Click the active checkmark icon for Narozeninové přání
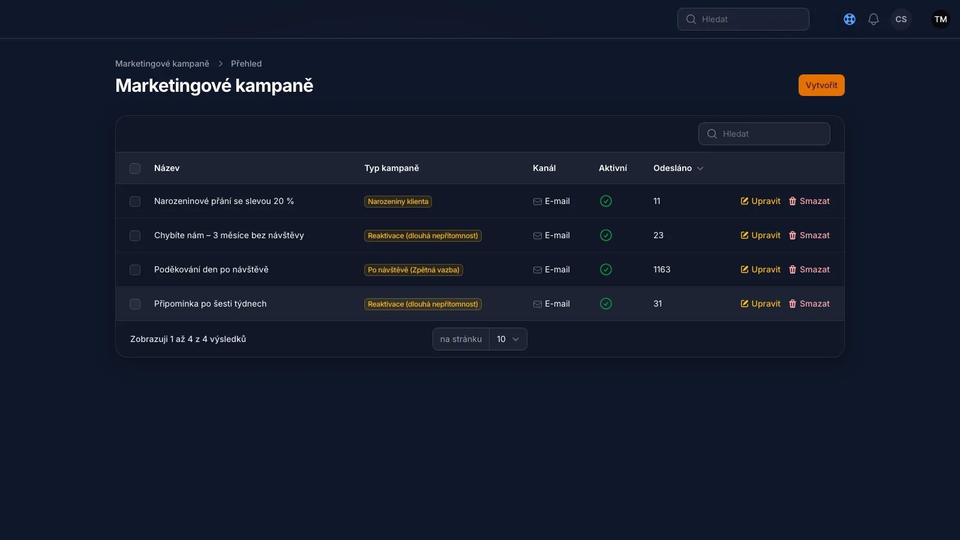 606,201
